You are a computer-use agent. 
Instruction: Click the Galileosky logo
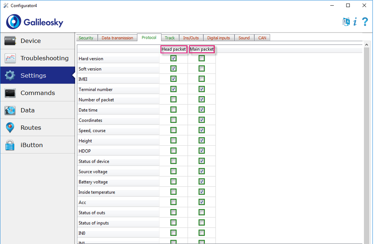(35, 22)
